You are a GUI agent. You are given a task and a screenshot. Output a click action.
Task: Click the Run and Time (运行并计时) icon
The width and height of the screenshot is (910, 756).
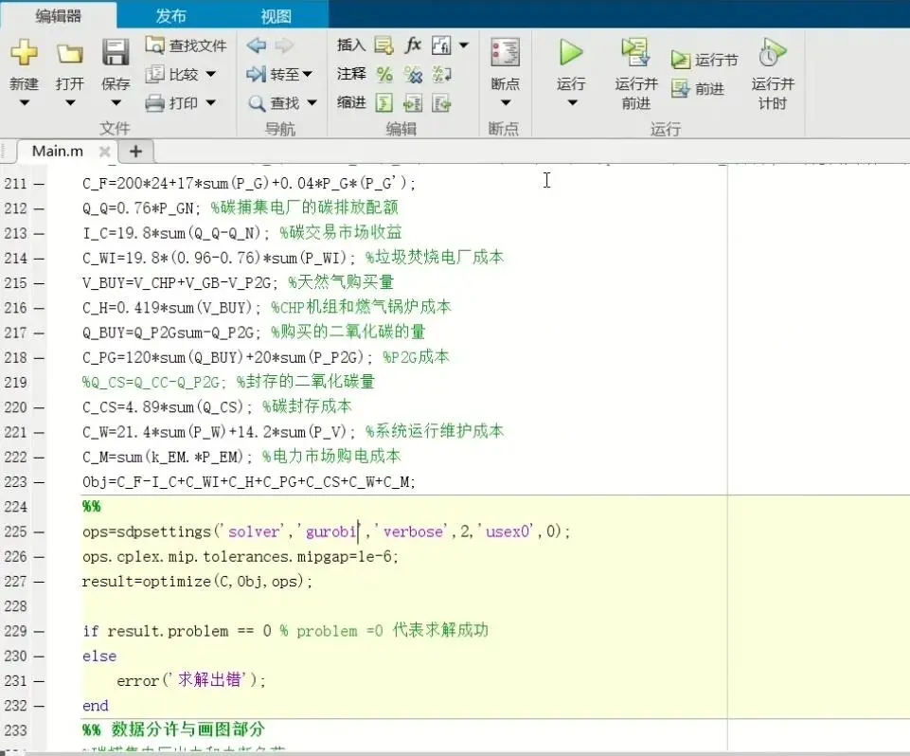coord(772,52)
